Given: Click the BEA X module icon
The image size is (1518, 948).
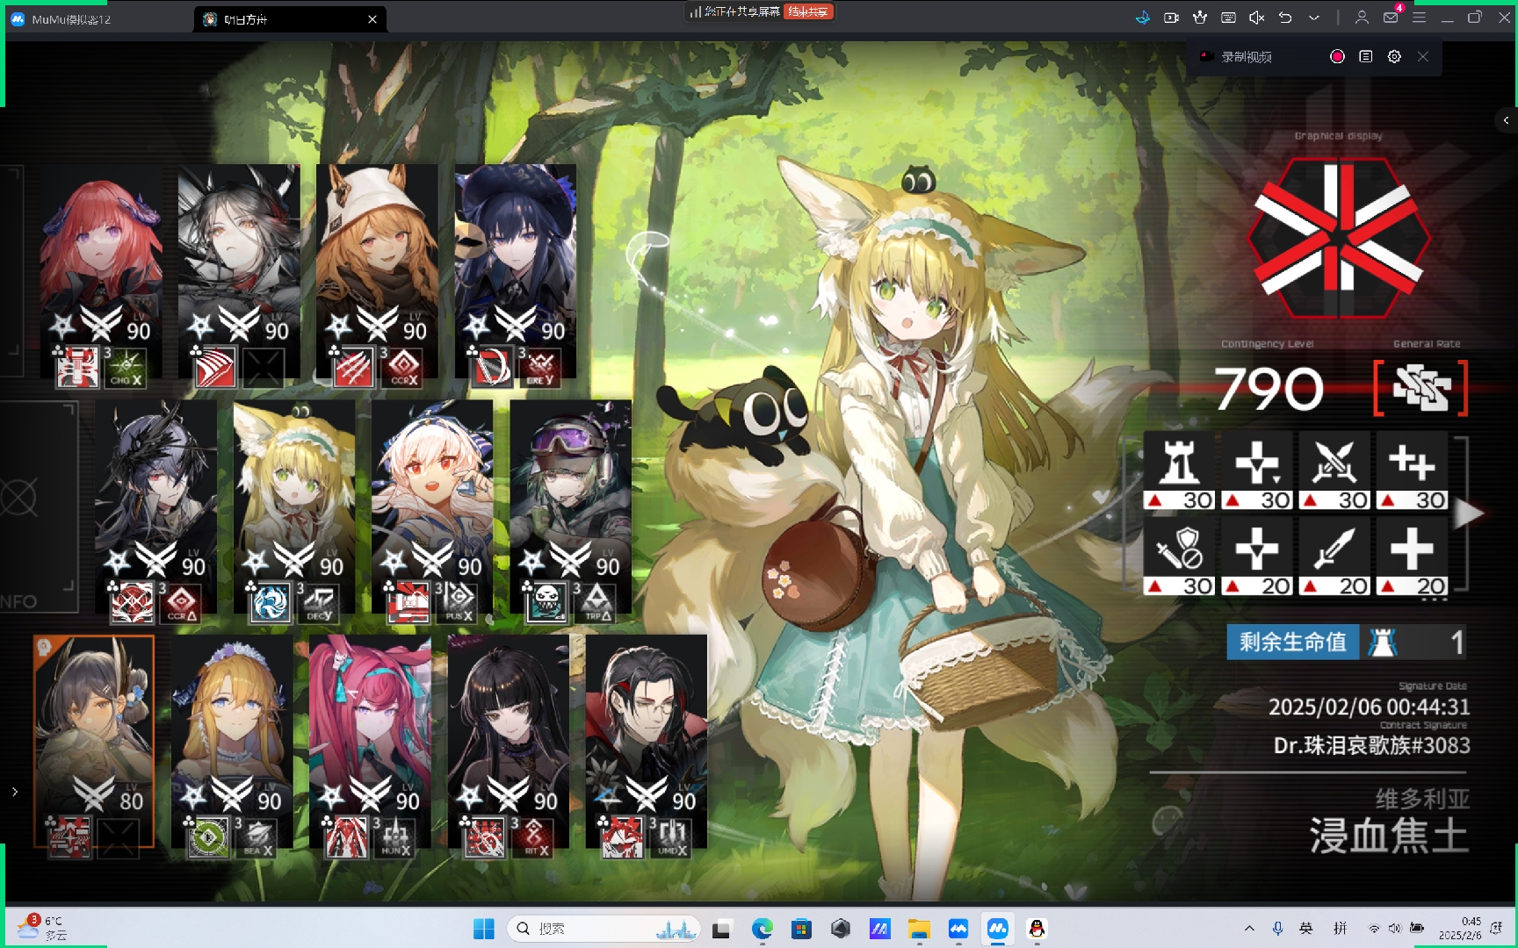Looking at the screenshot, I should point(257,839).
